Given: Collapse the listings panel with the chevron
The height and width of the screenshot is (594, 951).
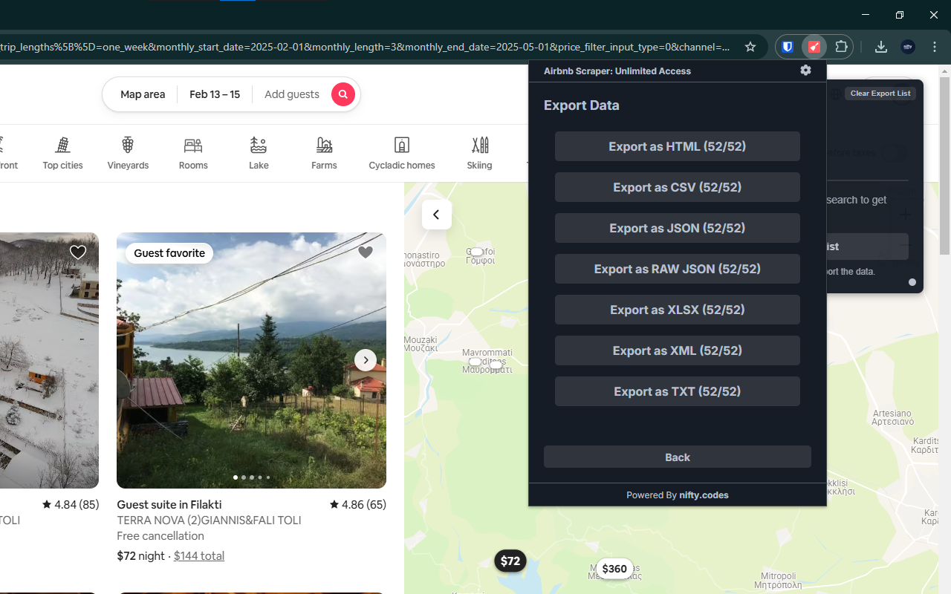Looking at the screenshot, I should coord(436,214).
